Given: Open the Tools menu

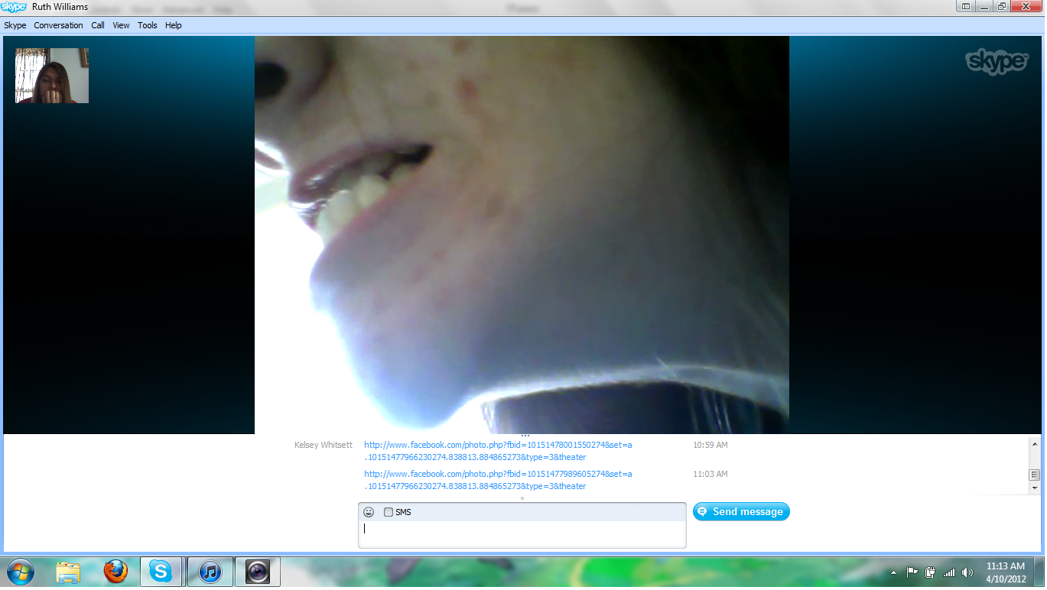Looking at the screenshot, I should 147,25.
